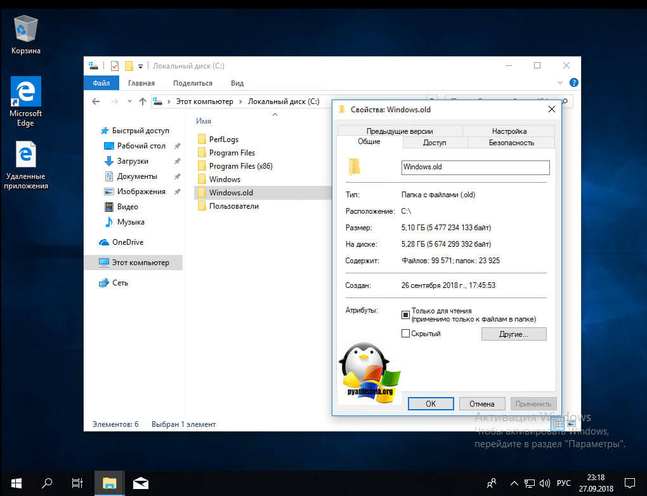The height and width of the screenshot is (496, 647).
Task: Open Action Center notifications icon
Action: (630, 483)
